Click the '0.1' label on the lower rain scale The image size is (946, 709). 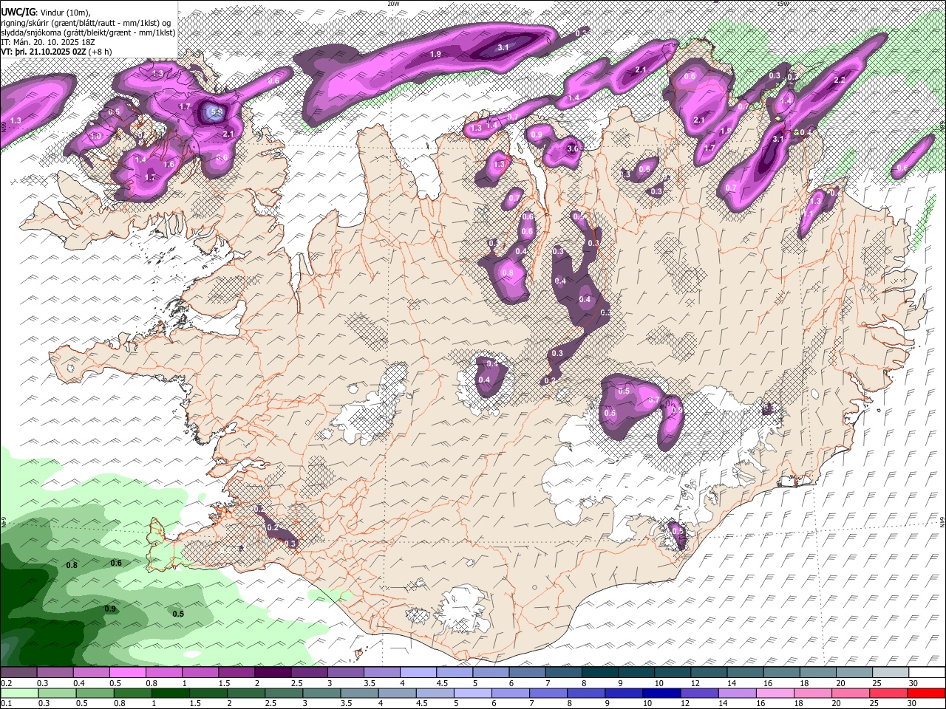pyautogui.click(x=6, y=703)
